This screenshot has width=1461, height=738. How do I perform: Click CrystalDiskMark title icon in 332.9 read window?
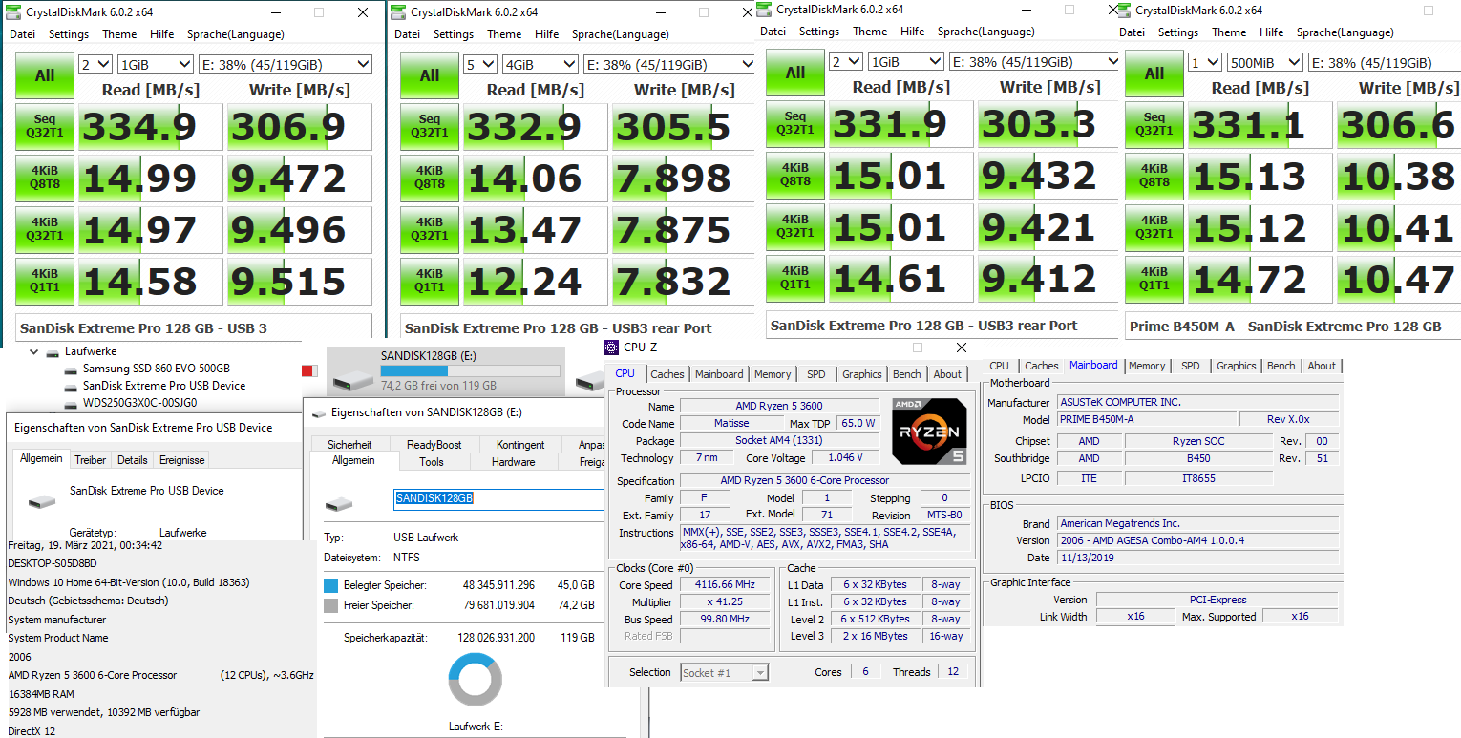point(400,12)
